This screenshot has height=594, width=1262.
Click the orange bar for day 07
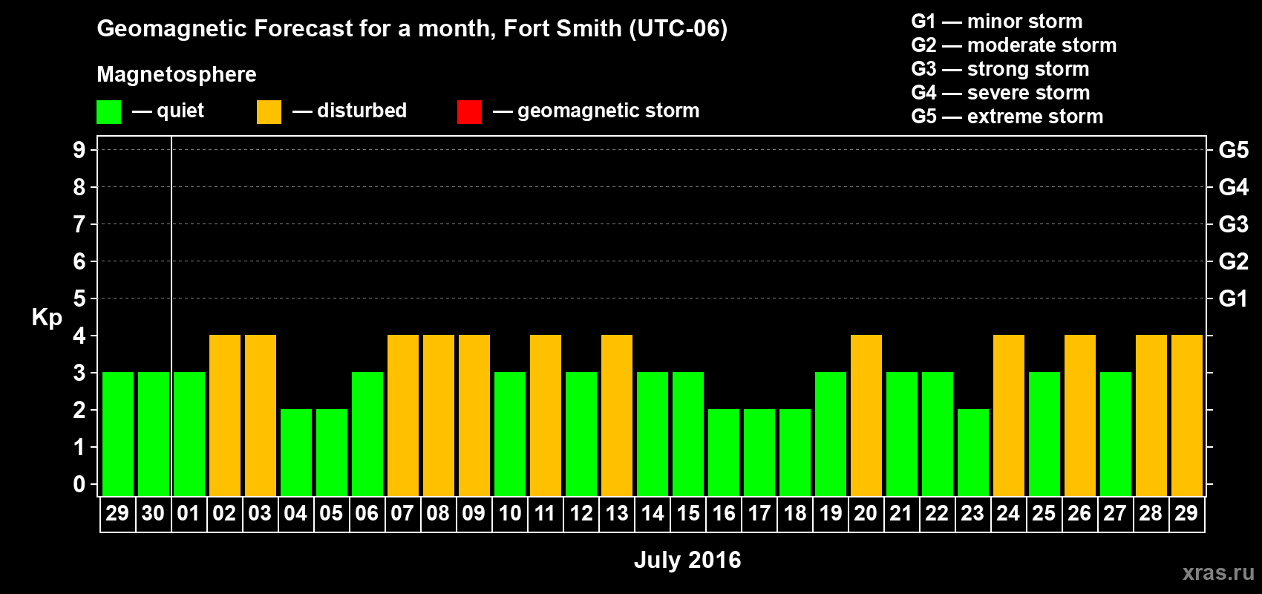pos(403,416)
